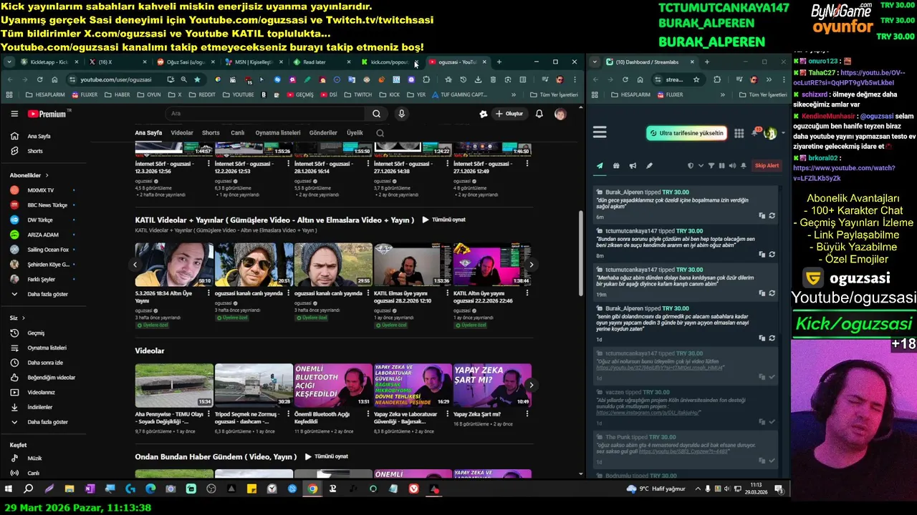Pause the Streamlabs alert queue
The height and width of the screenshot is (515, 917).
(721, 166)
